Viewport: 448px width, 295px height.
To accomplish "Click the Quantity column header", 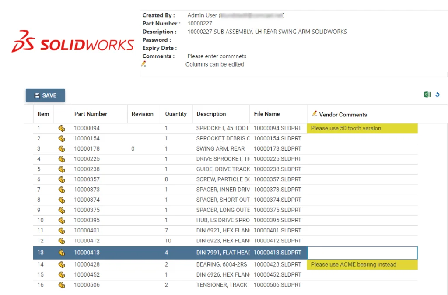I will point(176,114).
